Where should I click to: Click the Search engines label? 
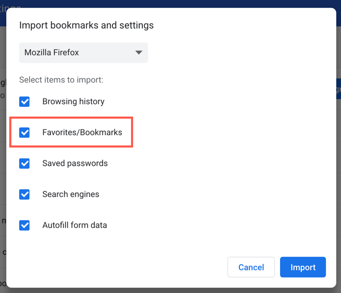point(71,194)
